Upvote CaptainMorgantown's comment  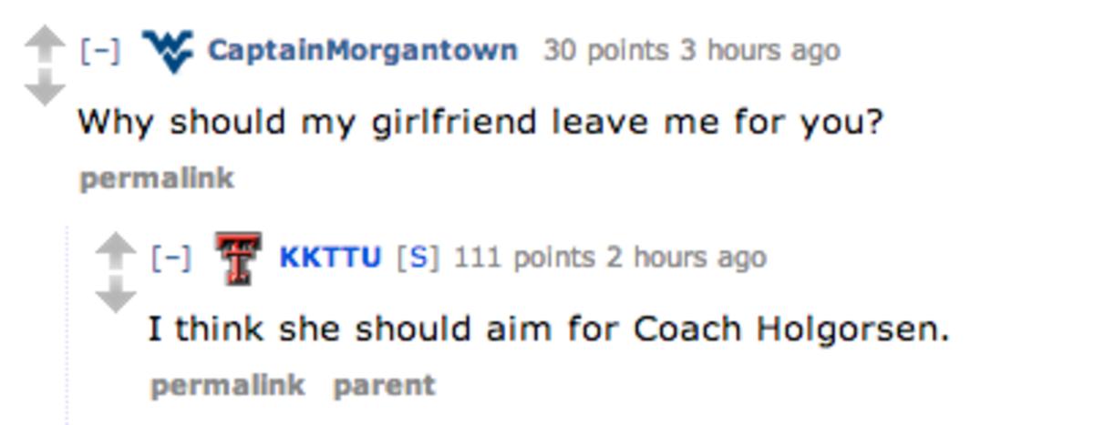pos(43,41)
